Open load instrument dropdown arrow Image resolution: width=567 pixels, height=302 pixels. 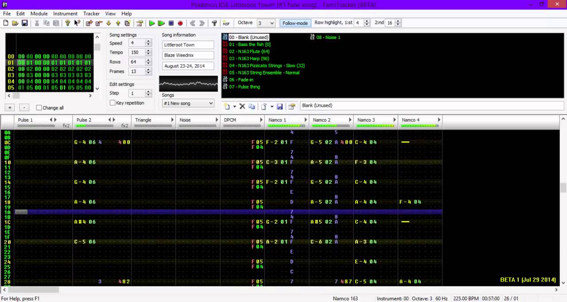(272, 106)
